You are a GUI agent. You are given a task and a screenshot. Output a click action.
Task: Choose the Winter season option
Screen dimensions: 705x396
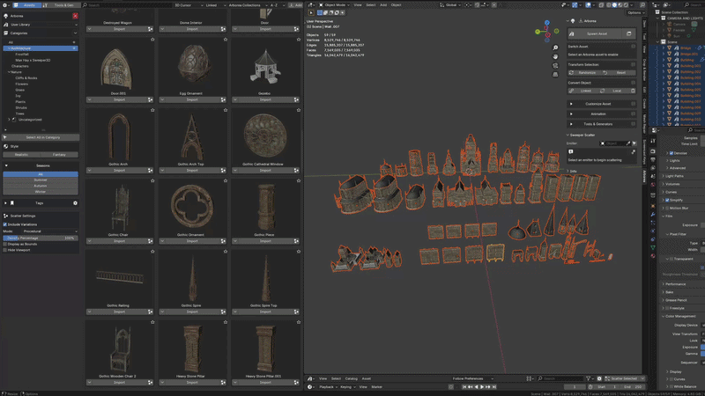[x=41, y=192]
